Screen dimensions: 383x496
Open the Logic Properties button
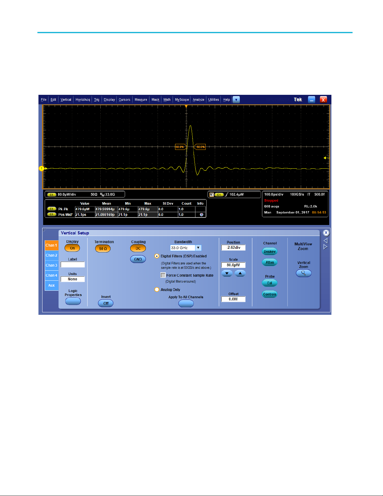(73, 301)
